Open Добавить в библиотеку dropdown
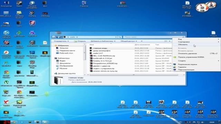 pos(103,41)
